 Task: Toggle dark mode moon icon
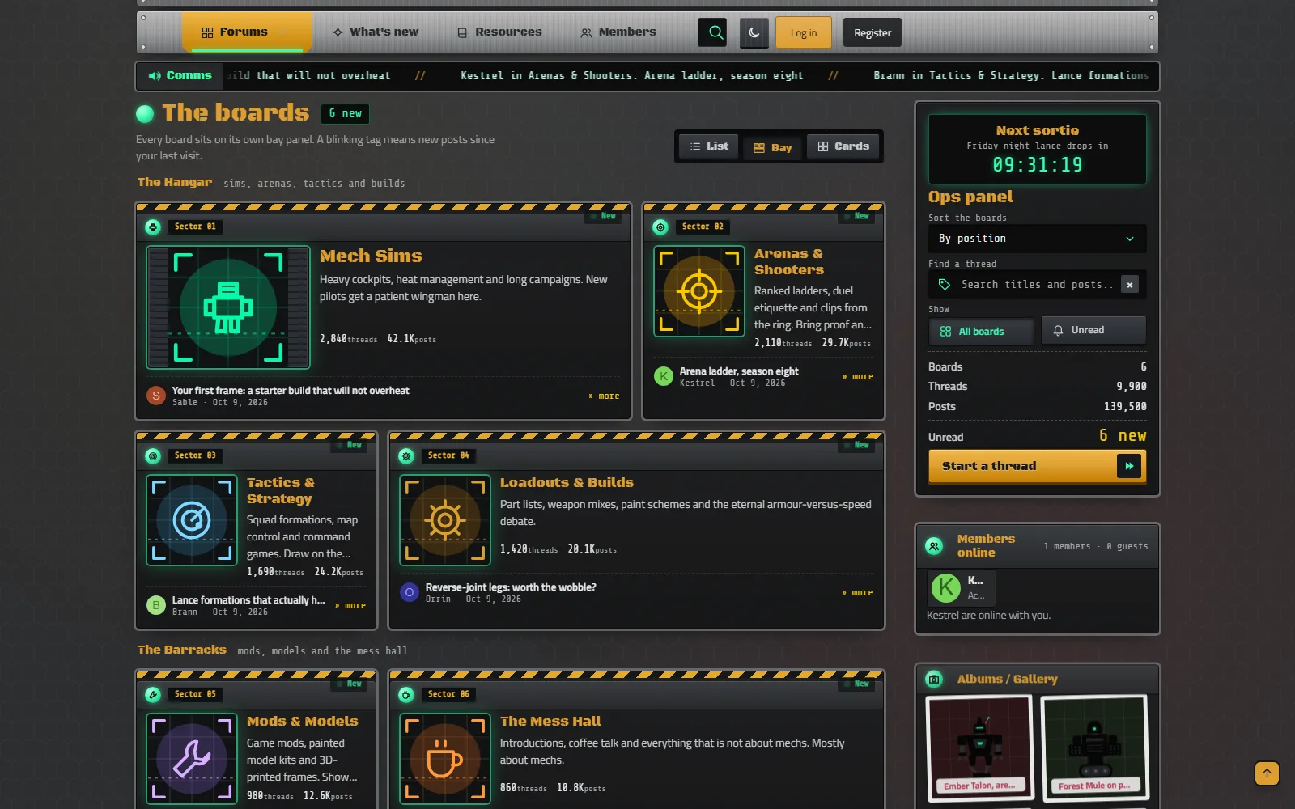click(753, 32)
